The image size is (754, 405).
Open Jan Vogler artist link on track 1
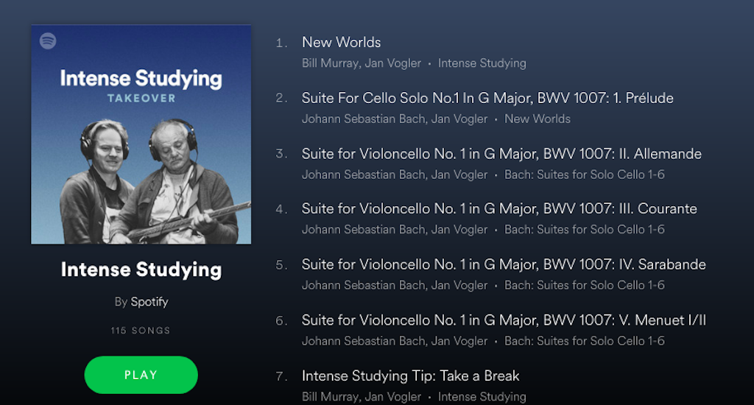(x=392, y=63)
